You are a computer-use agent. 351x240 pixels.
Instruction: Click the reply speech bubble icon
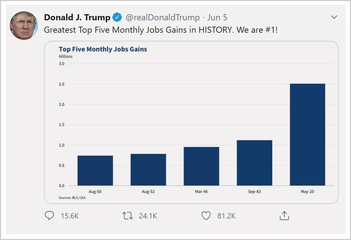49,215
